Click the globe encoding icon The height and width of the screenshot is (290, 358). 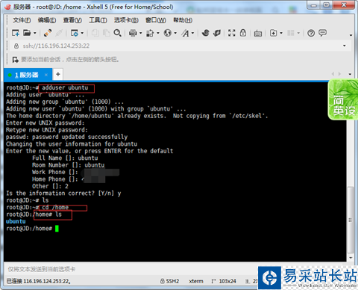click(168, 33)
